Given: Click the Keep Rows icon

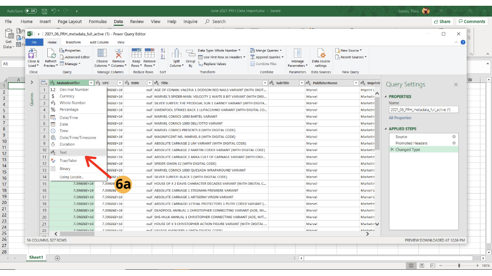Looking at the screenshot, I should click(x=136, y=54).
